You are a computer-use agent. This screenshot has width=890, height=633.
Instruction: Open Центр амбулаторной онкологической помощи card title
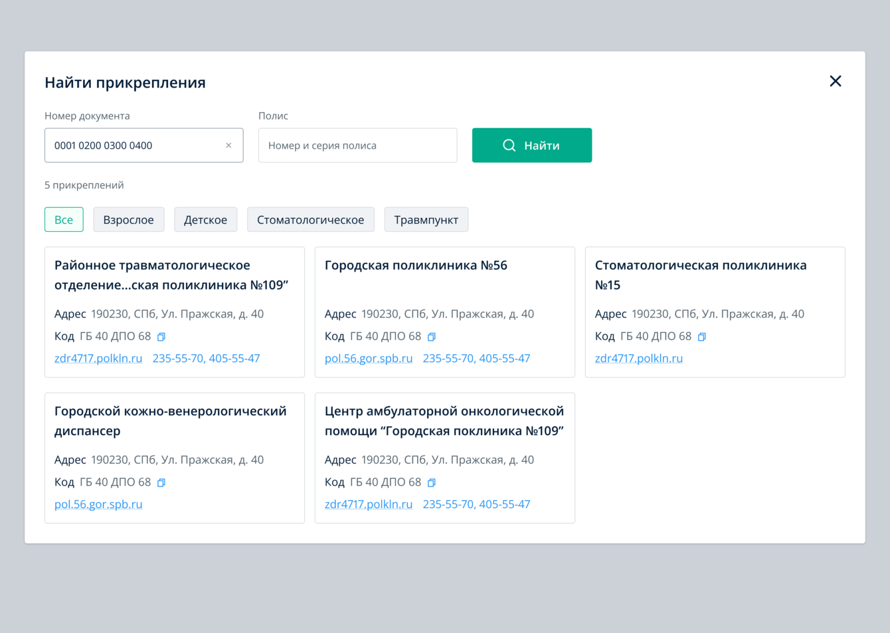(x=444, y=421)
